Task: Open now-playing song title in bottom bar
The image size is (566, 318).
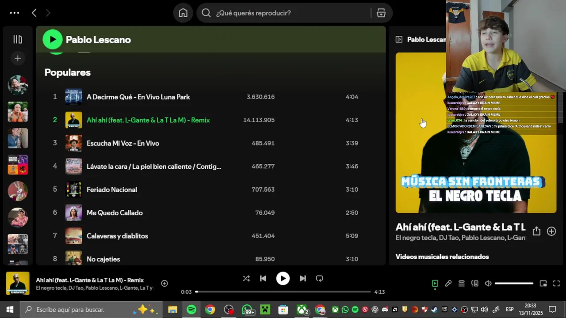Action: 90,280
